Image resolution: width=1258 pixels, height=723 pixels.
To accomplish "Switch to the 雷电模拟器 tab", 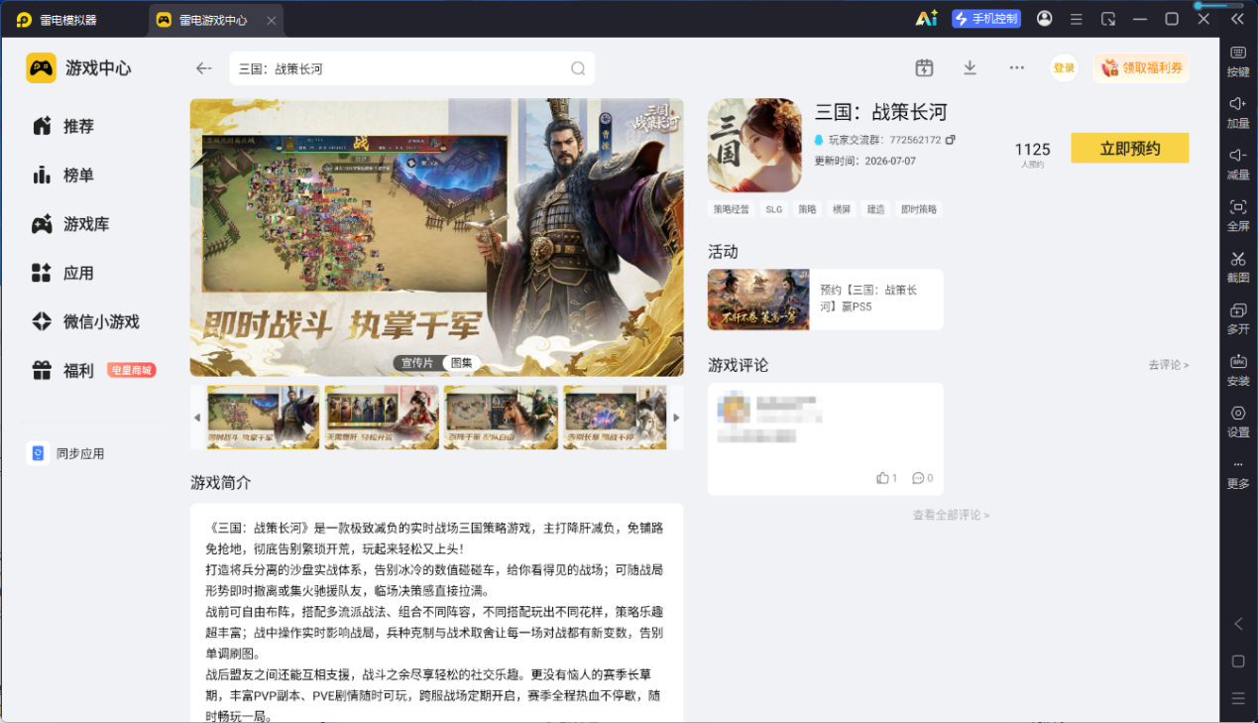I will [x=57, y=20].
